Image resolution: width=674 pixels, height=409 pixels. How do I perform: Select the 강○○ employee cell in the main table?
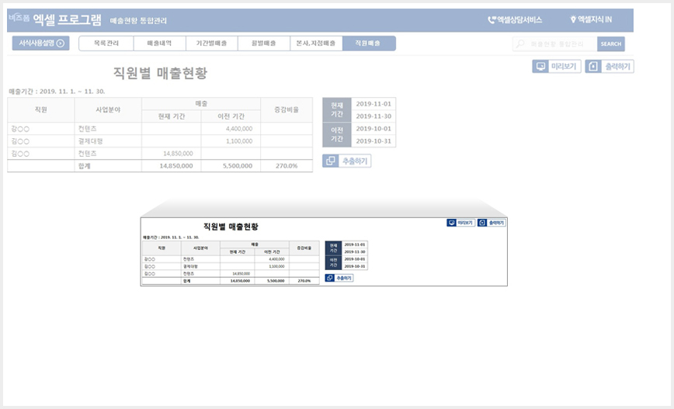pyautogui.click(x=41, y=129)
